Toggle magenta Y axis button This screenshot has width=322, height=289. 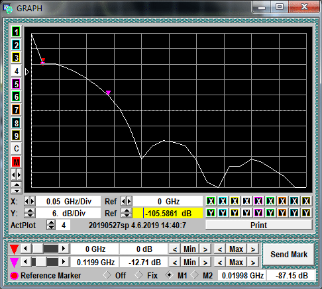pyautogui.click(x=258, y=213)
